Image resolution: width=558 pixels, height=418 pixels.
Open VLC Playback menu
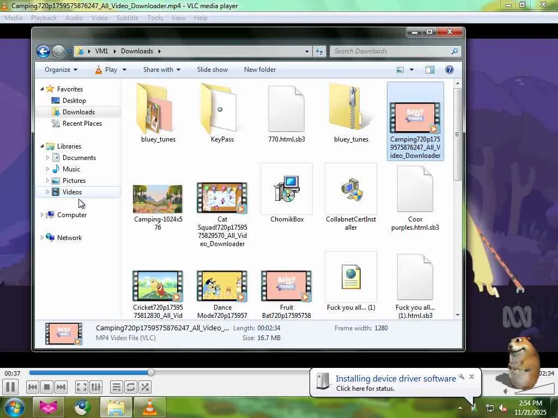44,18
